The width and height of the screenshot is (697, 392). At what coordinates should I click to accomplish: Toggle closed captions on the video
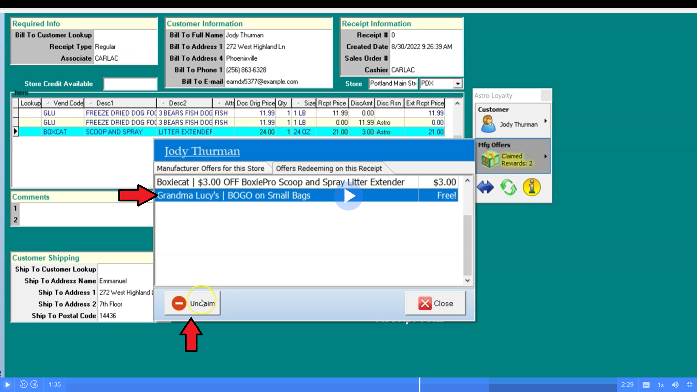tap(646, 385)
